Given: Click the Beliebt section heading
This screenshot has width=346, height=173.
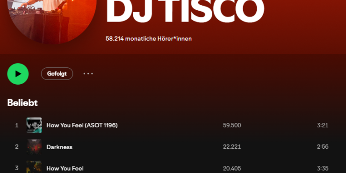Looking at the screenshot, I should pyautogui.click(x=22, y=103).
